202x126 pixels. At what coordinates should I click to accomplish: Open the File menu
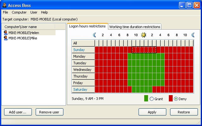pyautogui.click(x=5, y=12)
